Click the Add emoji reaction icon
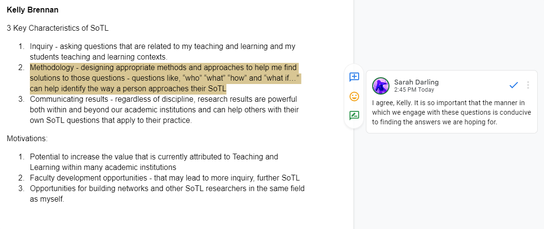Viewport: 544px width, 229px height. (354, 96)
